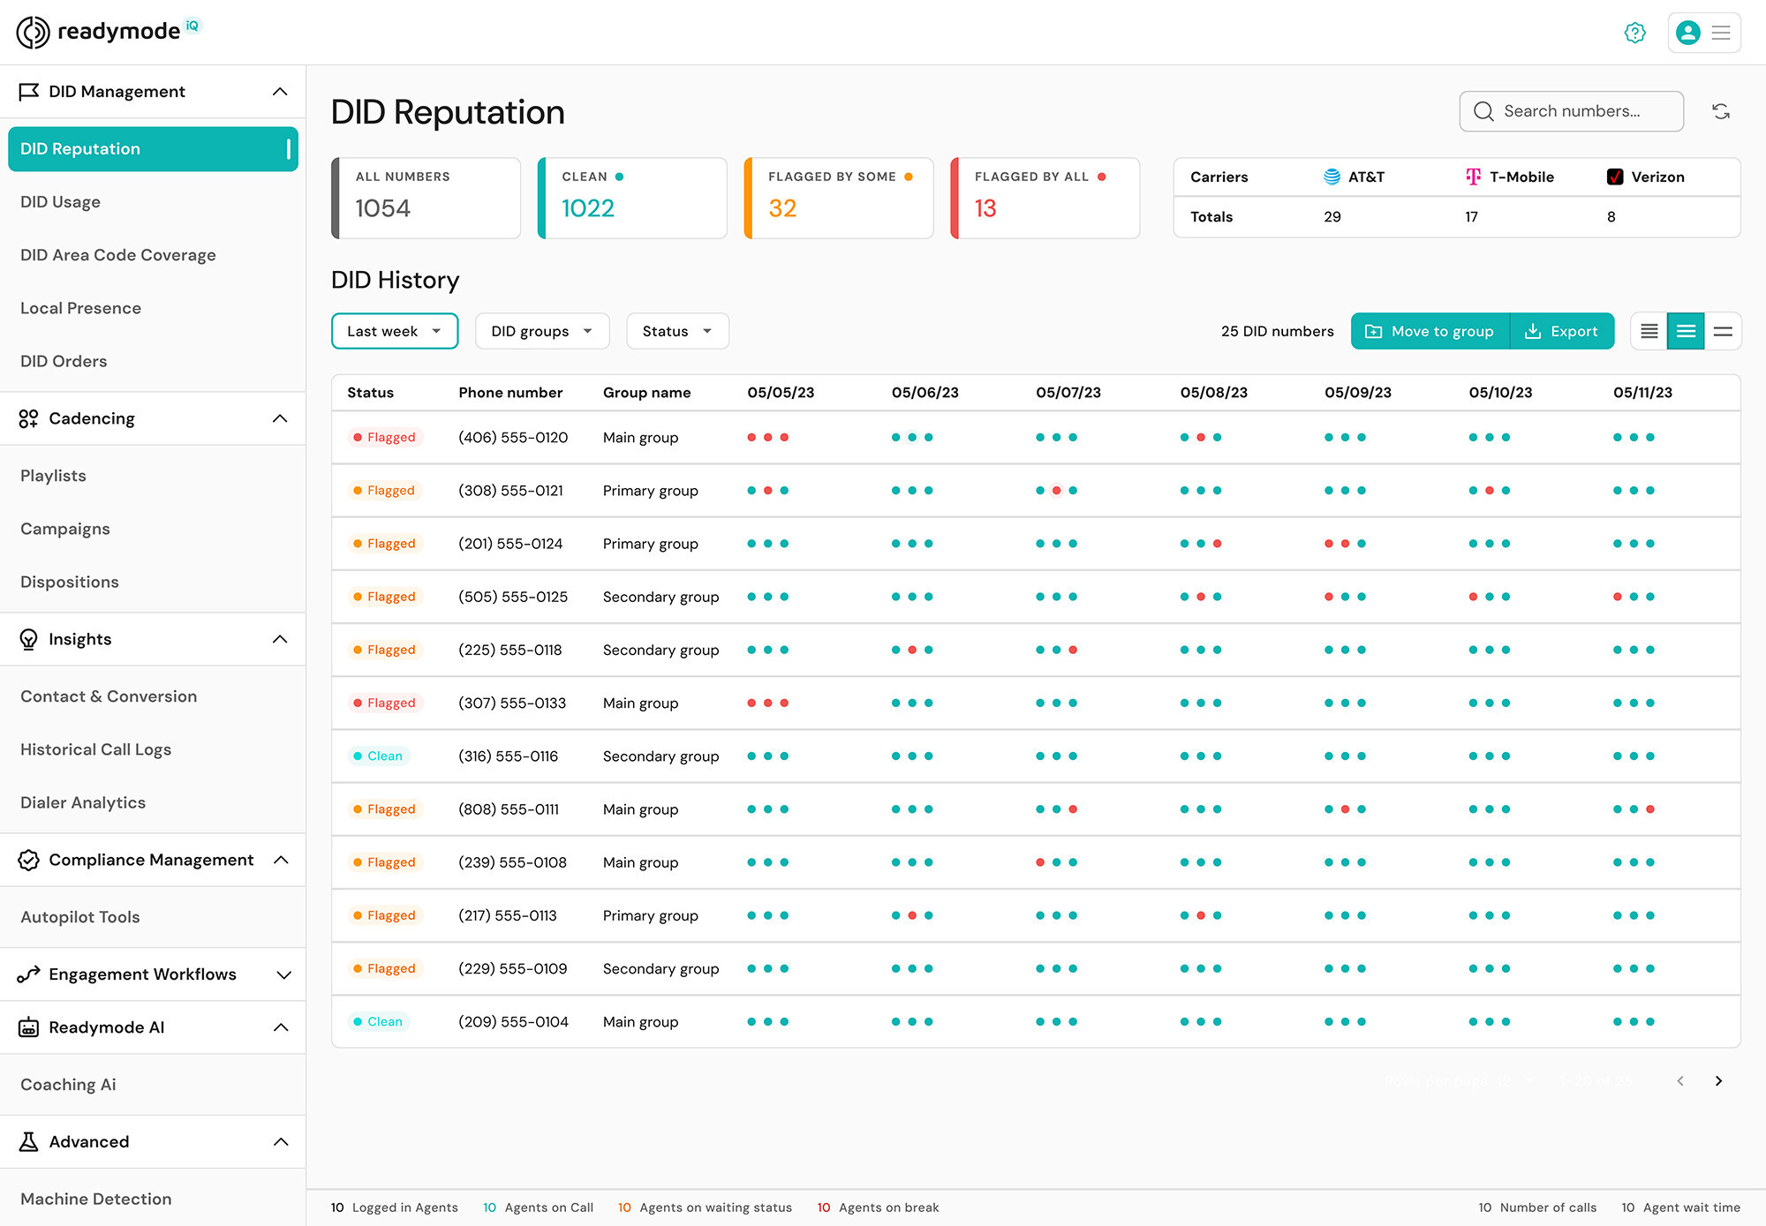
Task: Click the readymode logo
Action: coord(106,32)
